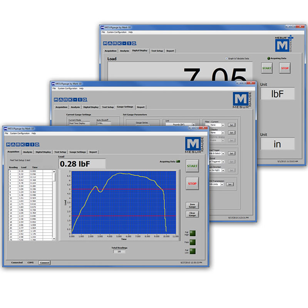
Task: Switch to Analysis tab in Acquisition window
Action: [x=27, y=152]
